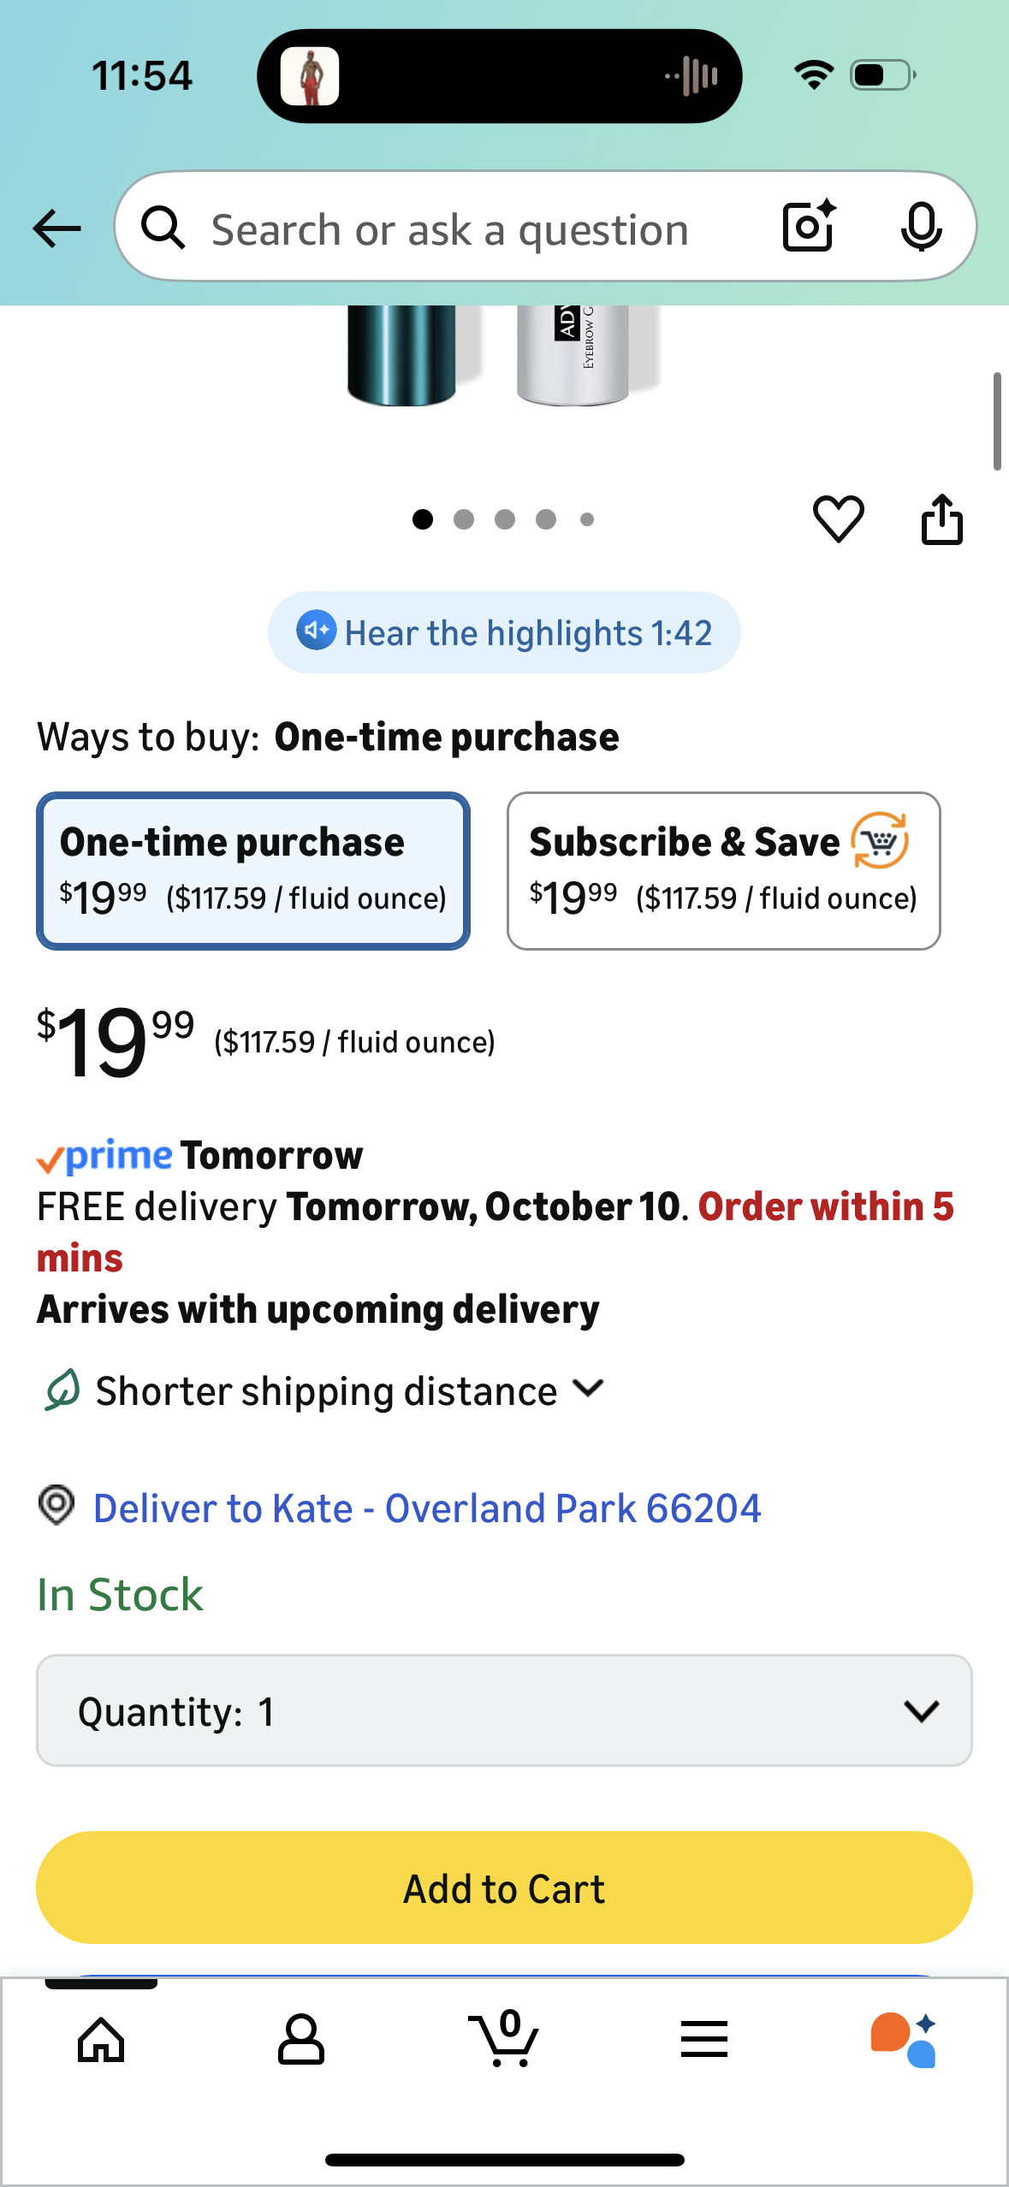Tap the microphone voice search icon
The width and height of the screenshot is (1009, 2187).
(921, 227)
